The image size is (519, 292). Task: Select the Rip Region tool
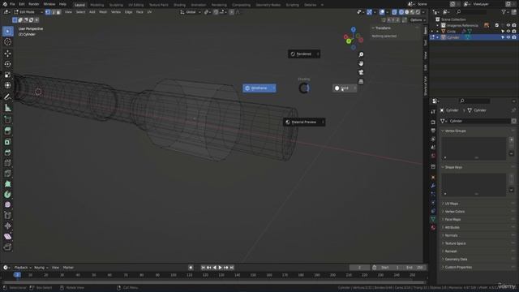point(7,247)
